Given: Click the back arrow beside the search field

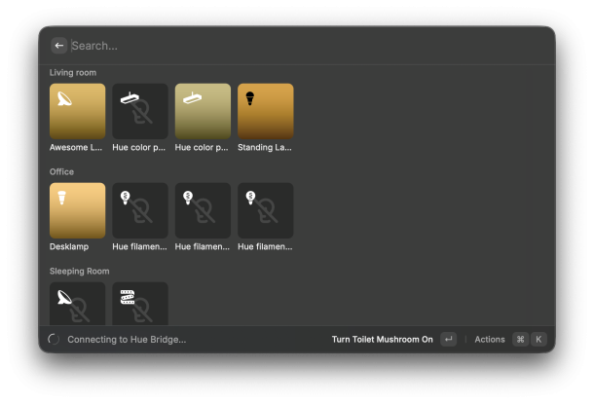Looking at the screenshot, I should click(x=59, y=46).
